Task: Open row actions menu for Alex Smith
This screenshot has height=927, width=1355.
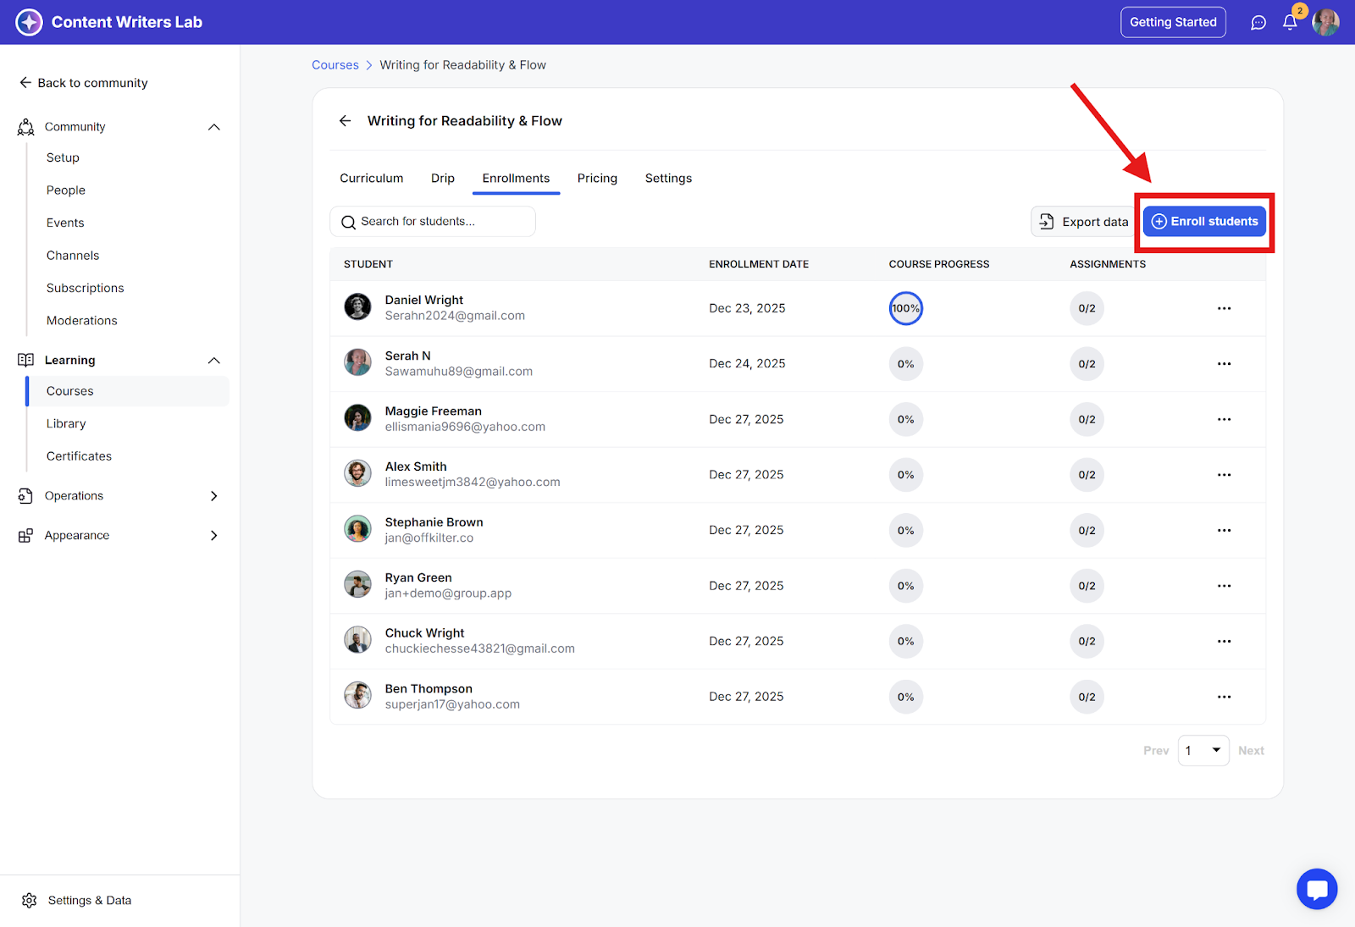Action: (1225, 475)
